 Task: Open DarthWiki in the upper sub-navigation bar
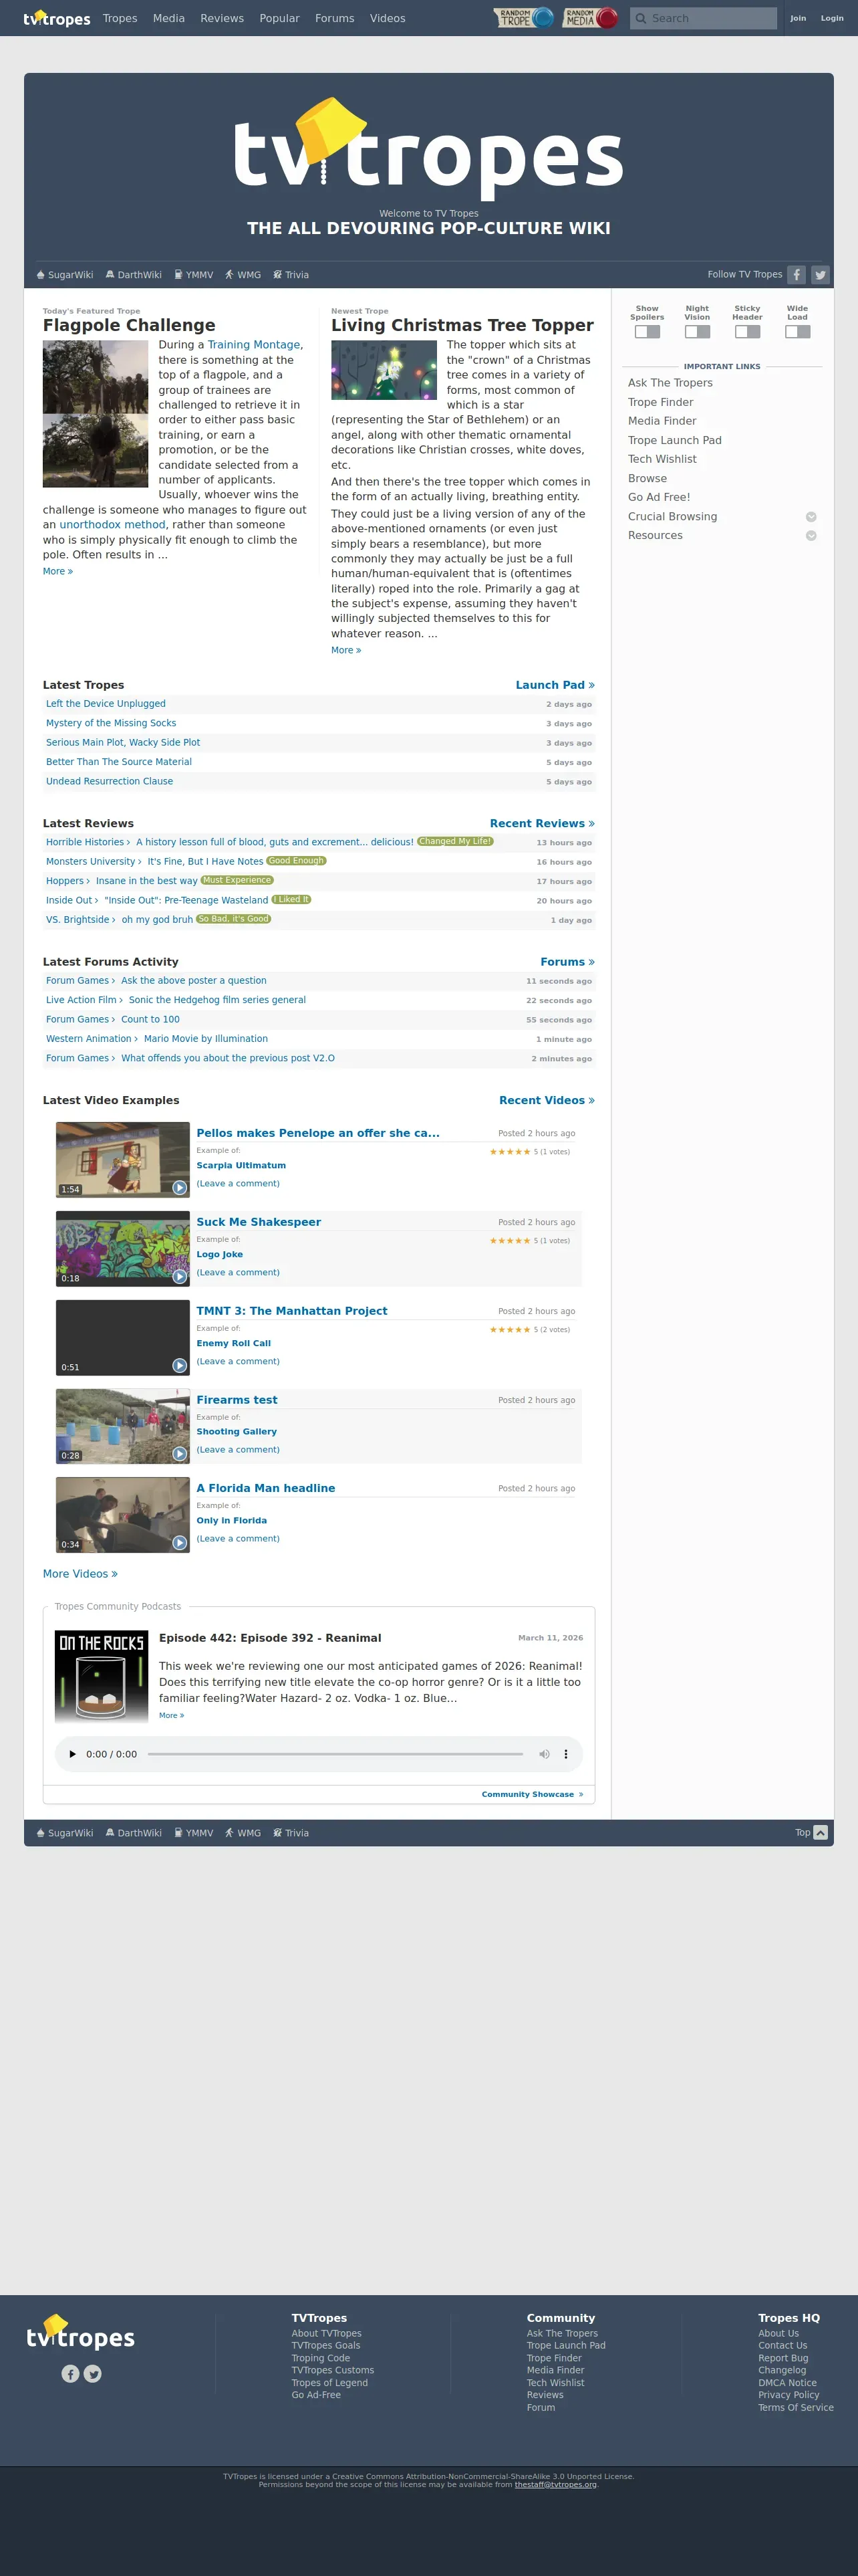134,275
